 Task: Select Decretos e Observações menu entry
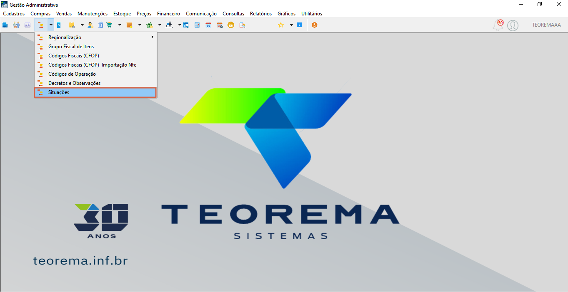coord(95,83)
